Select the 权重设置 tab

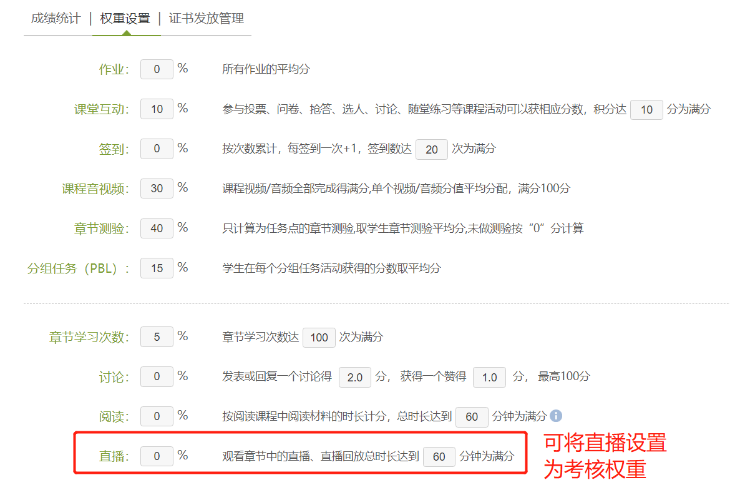pyautogui.click(x=125, y=18)
